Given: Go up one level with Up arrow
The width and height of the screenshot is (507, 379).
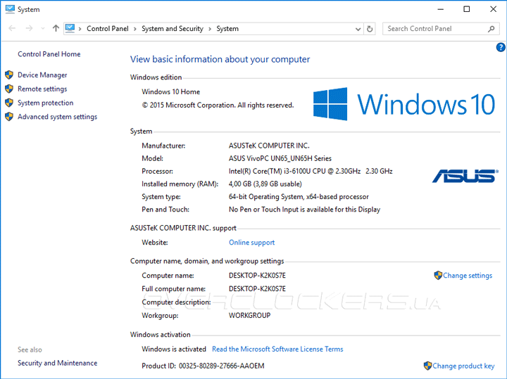Looking at the screenshot, I should tap(56, 28).
